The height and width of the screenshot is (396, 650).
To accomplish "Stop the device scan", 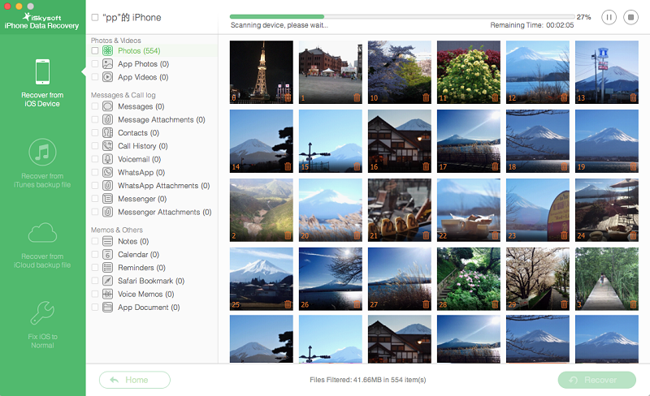I will point(630,17).
